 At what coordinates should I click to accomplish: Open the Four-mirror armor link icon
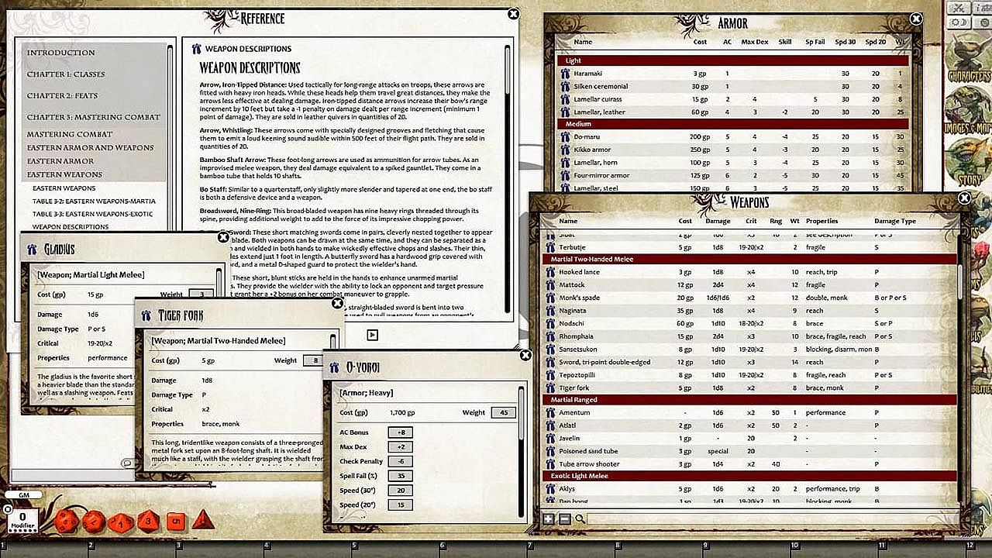[x=565, y=176]
